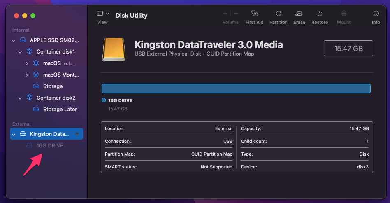Screen dimensions: 390x203
Task: Select Kingston Data... external disk row
Action: [46, 134]
